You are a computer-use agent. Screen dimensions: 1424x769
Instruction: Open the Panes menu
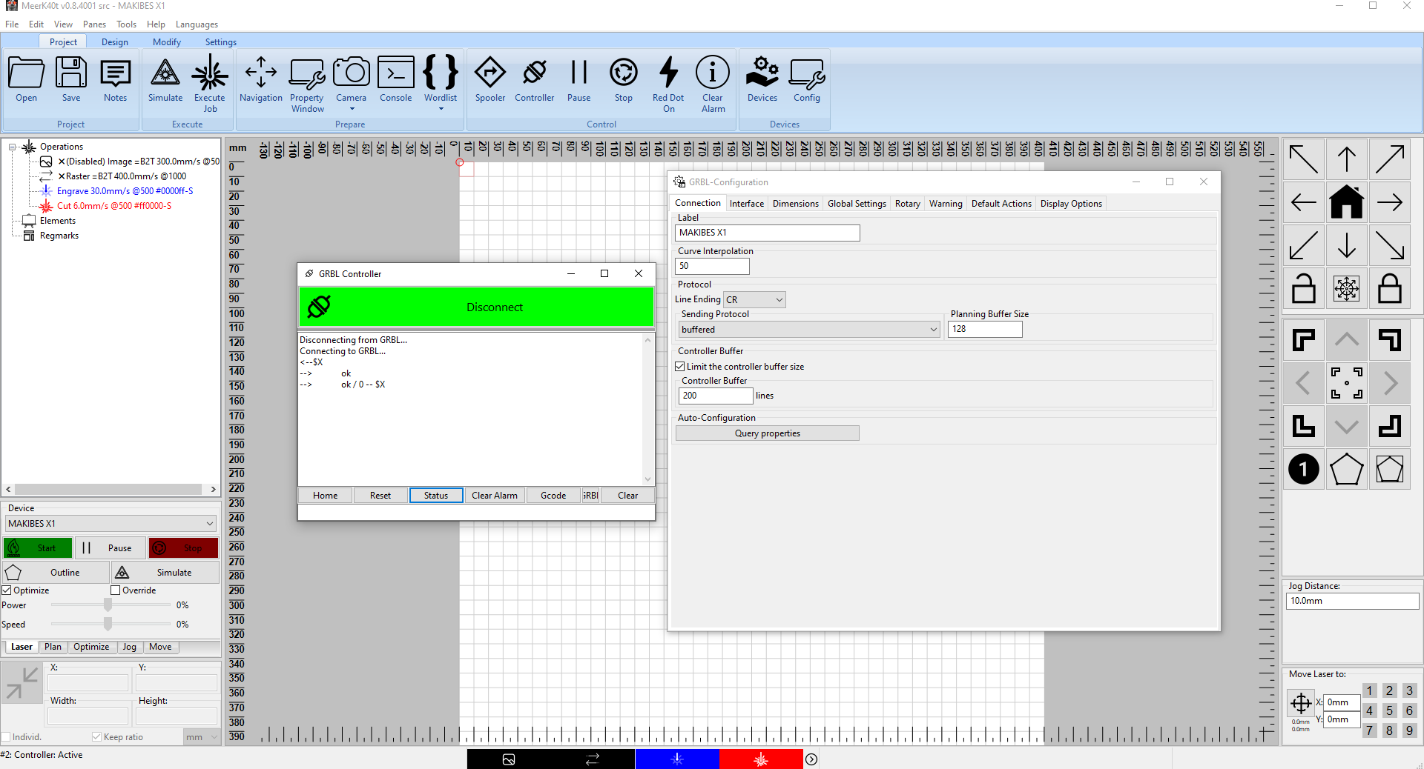[94, 24]
